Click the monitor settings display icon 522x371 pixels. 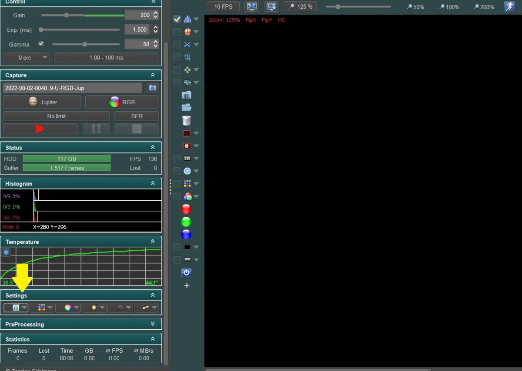click(x=271, y=7)
